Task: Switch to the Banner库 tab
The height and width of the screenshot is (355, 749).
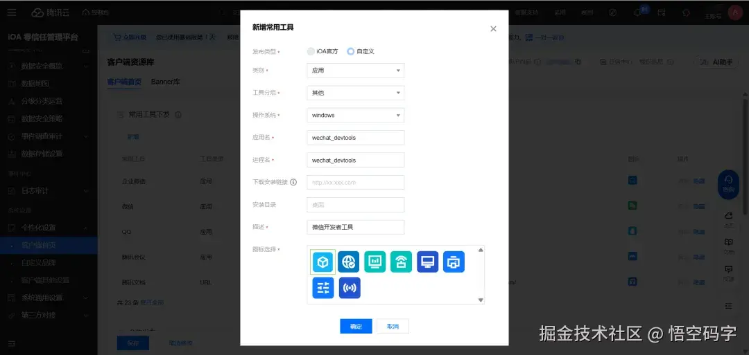Action: click(165, 82)
